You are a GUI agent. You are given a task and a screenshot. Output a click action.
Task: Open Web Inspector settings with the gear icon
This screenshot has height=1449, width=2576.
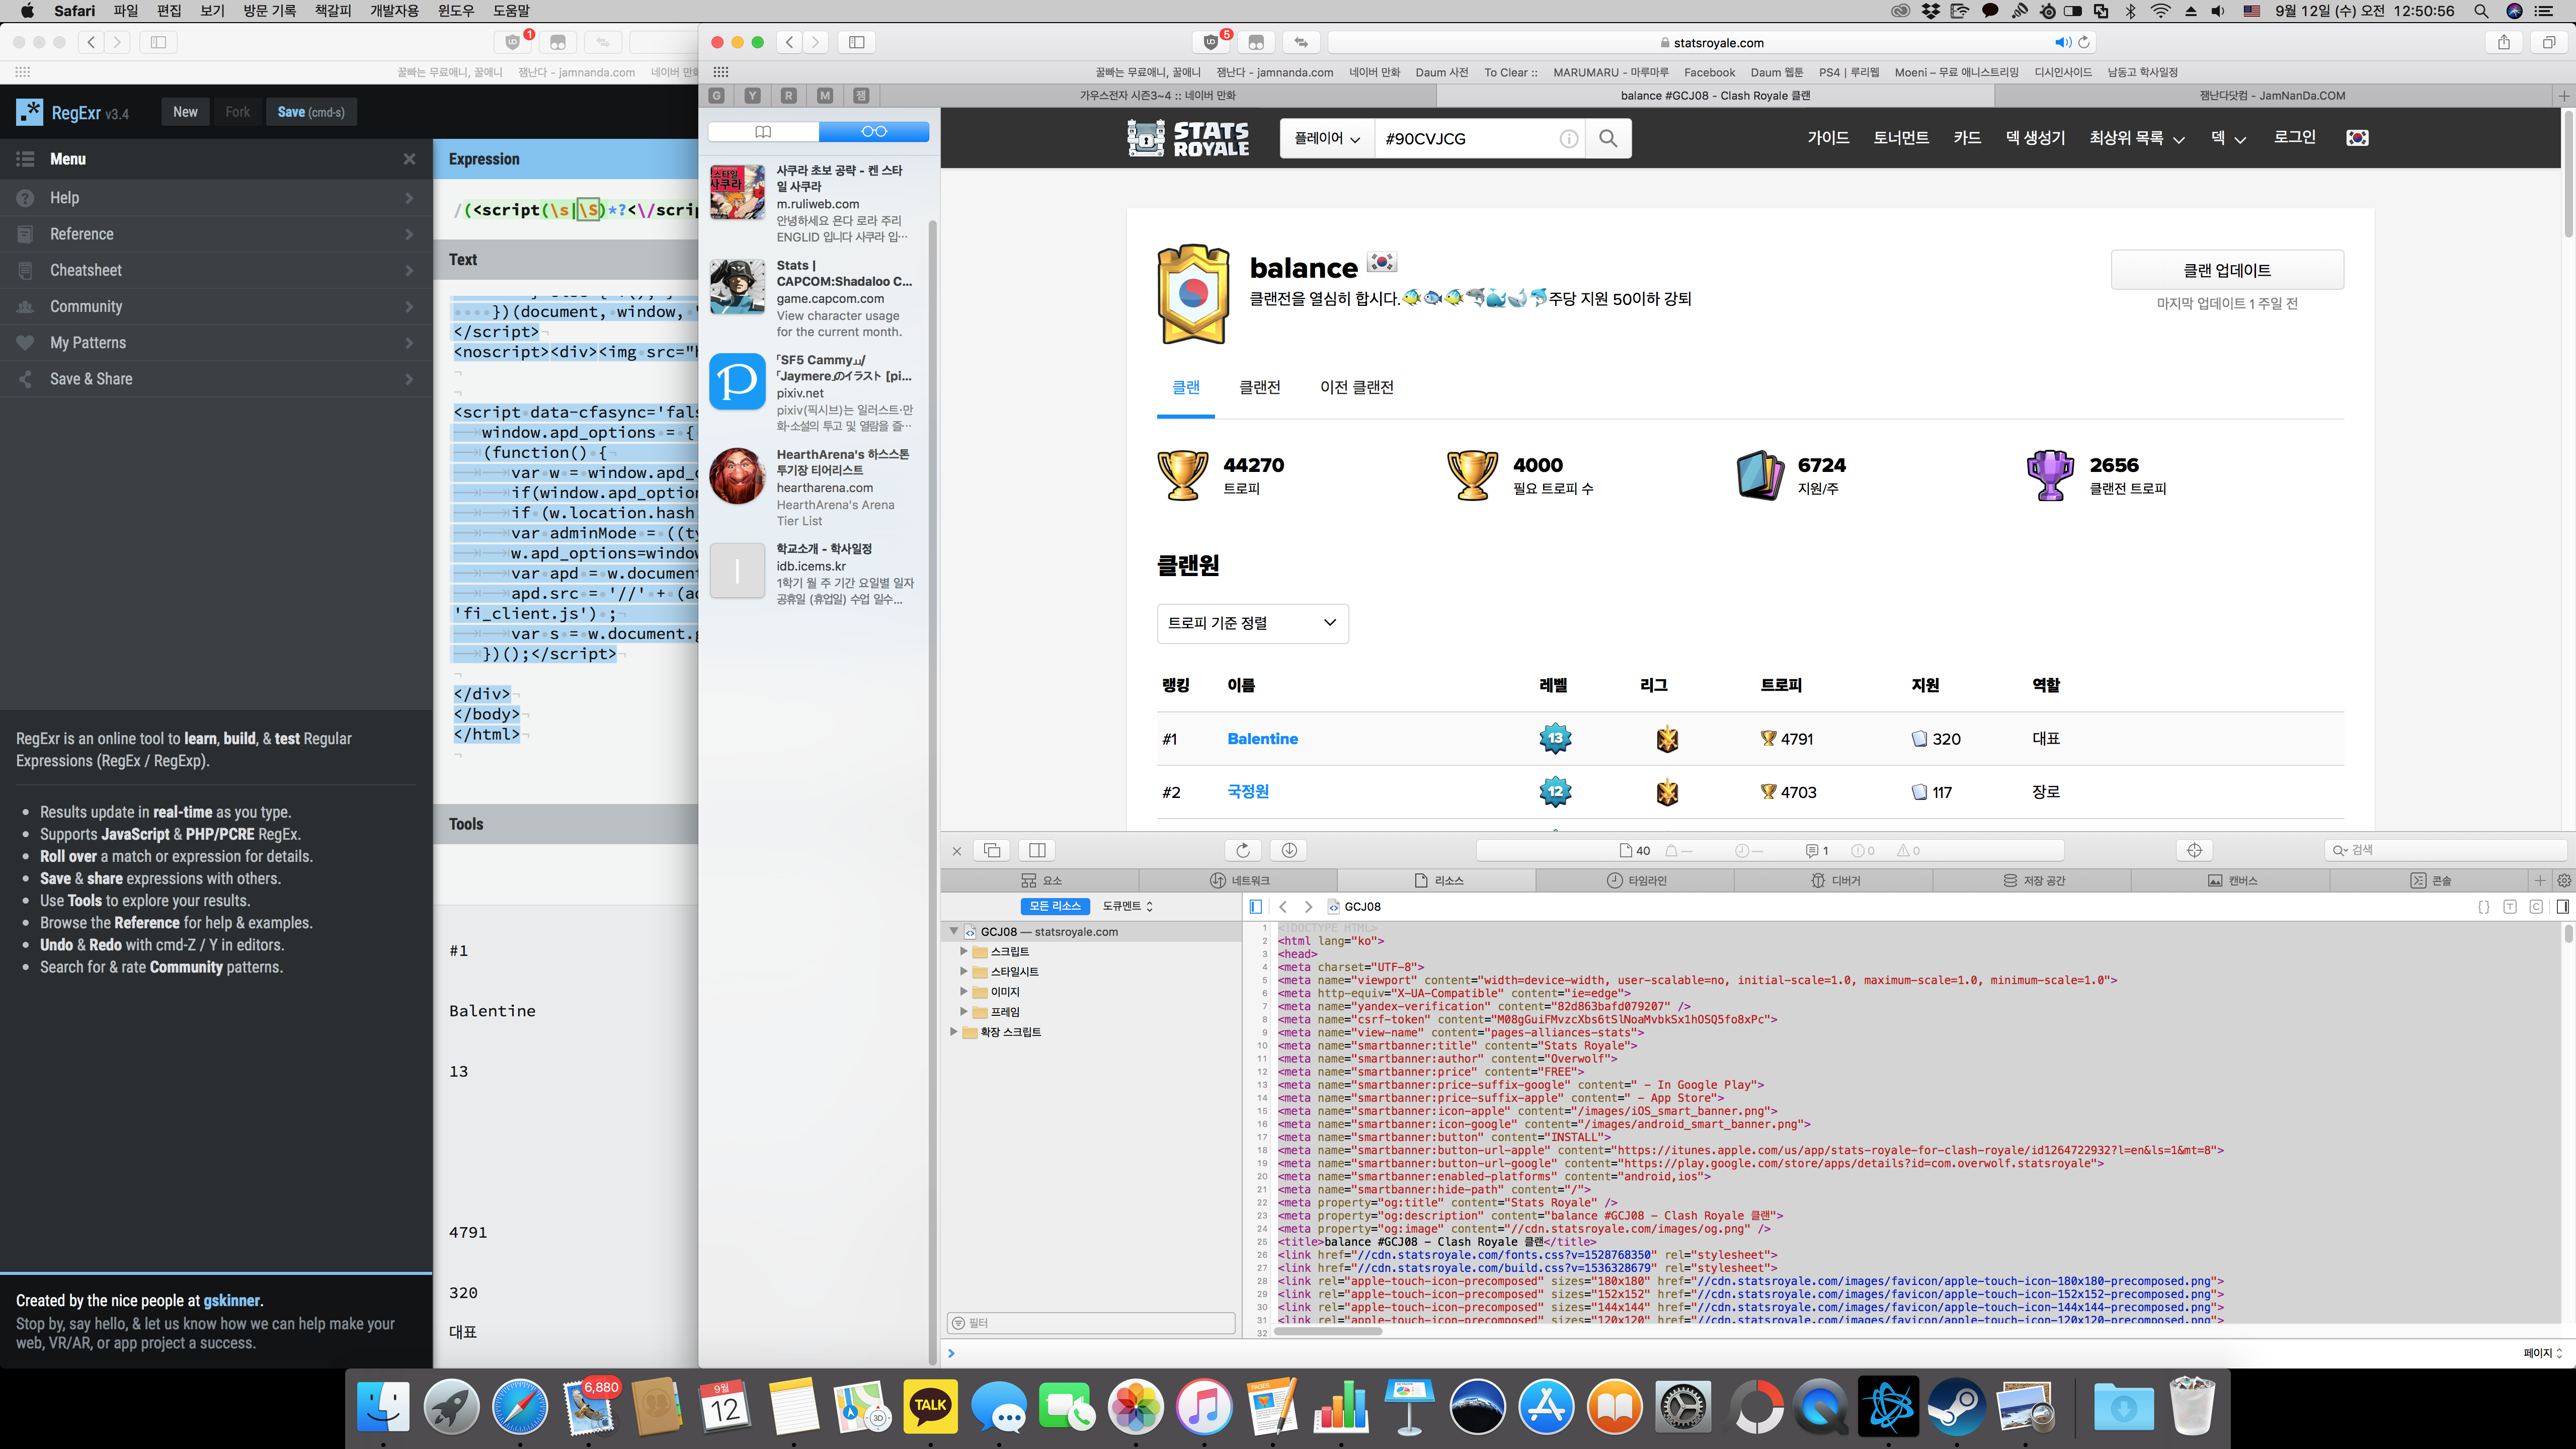pyautogui.click(x=2564, y=880)
